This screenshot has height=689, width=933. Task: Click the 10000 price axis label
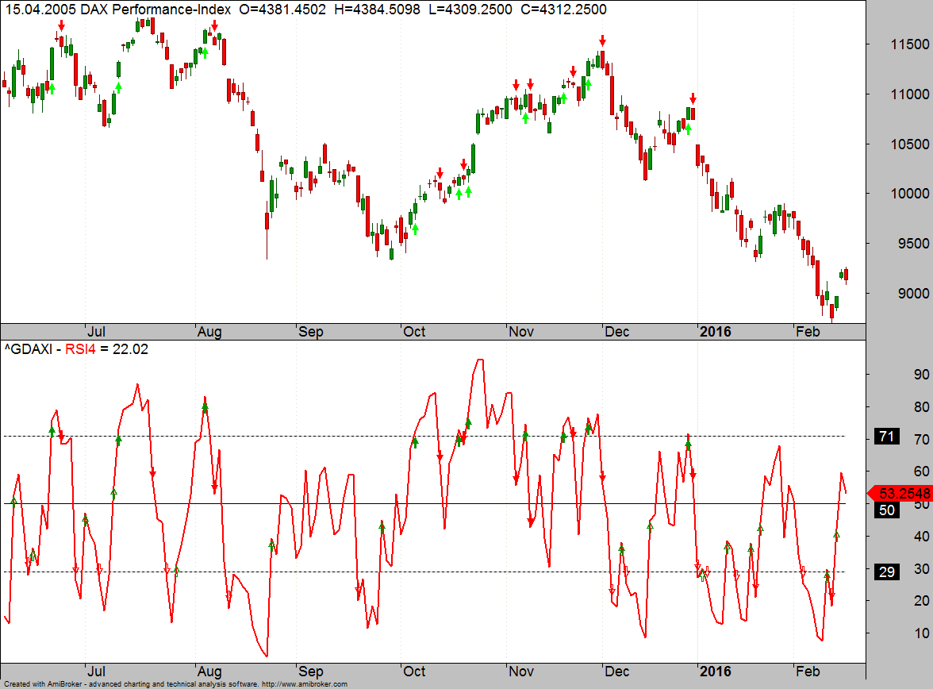[909, 194]
